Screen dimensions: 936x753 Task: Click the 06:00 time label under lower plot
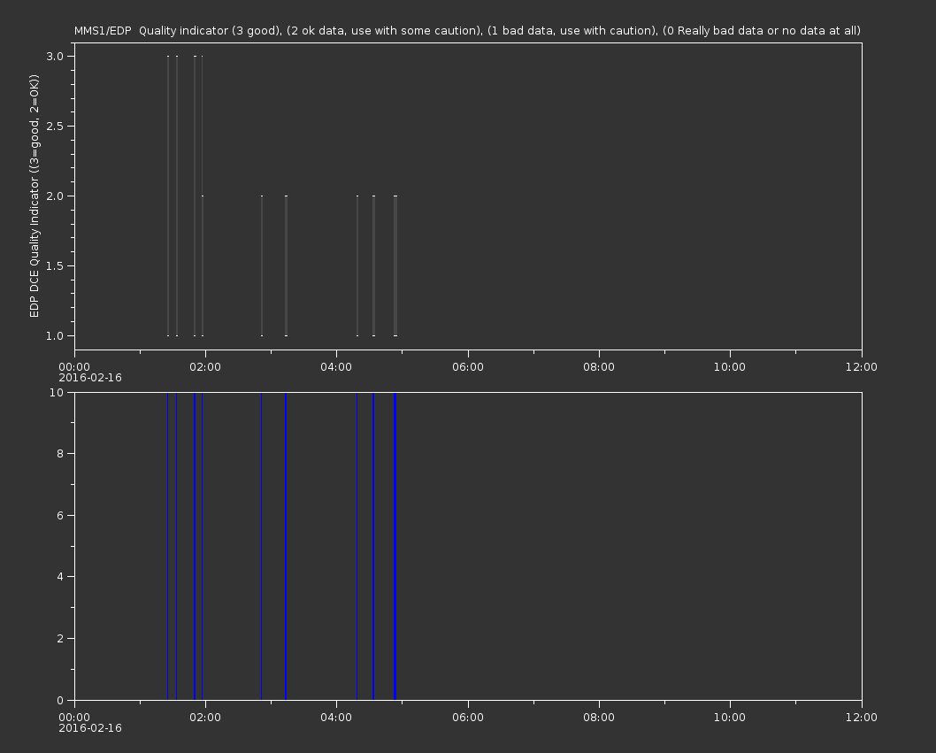coord(468,718)
